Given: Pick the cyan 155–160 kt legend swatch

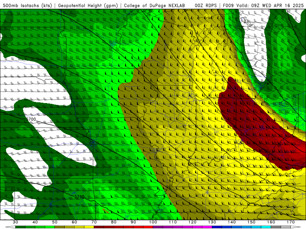Looking at the screenshot, I should pyautogui.click(x=266, y=227).
